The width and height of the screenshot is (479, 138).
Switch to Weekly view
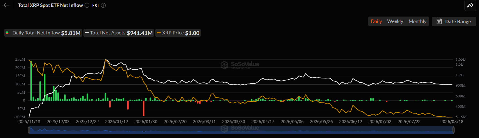(395, 21)
